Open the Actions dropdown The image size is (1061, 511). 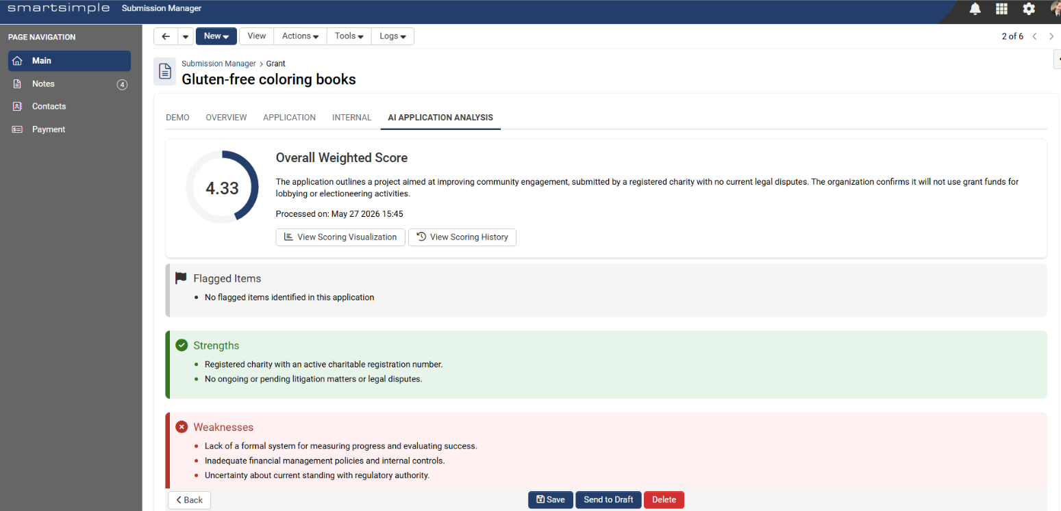[x=301, y=36]
